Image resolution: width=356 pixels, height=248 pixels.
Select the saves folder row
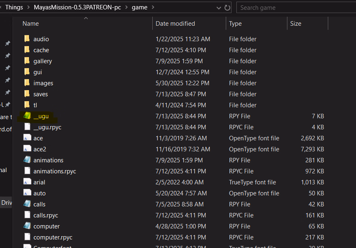pyautogui.click(x=40, y=94)
